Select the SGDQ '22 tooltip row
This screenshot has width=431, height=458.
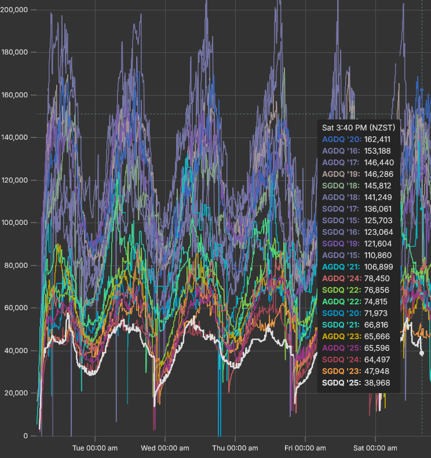click(356, 290)
